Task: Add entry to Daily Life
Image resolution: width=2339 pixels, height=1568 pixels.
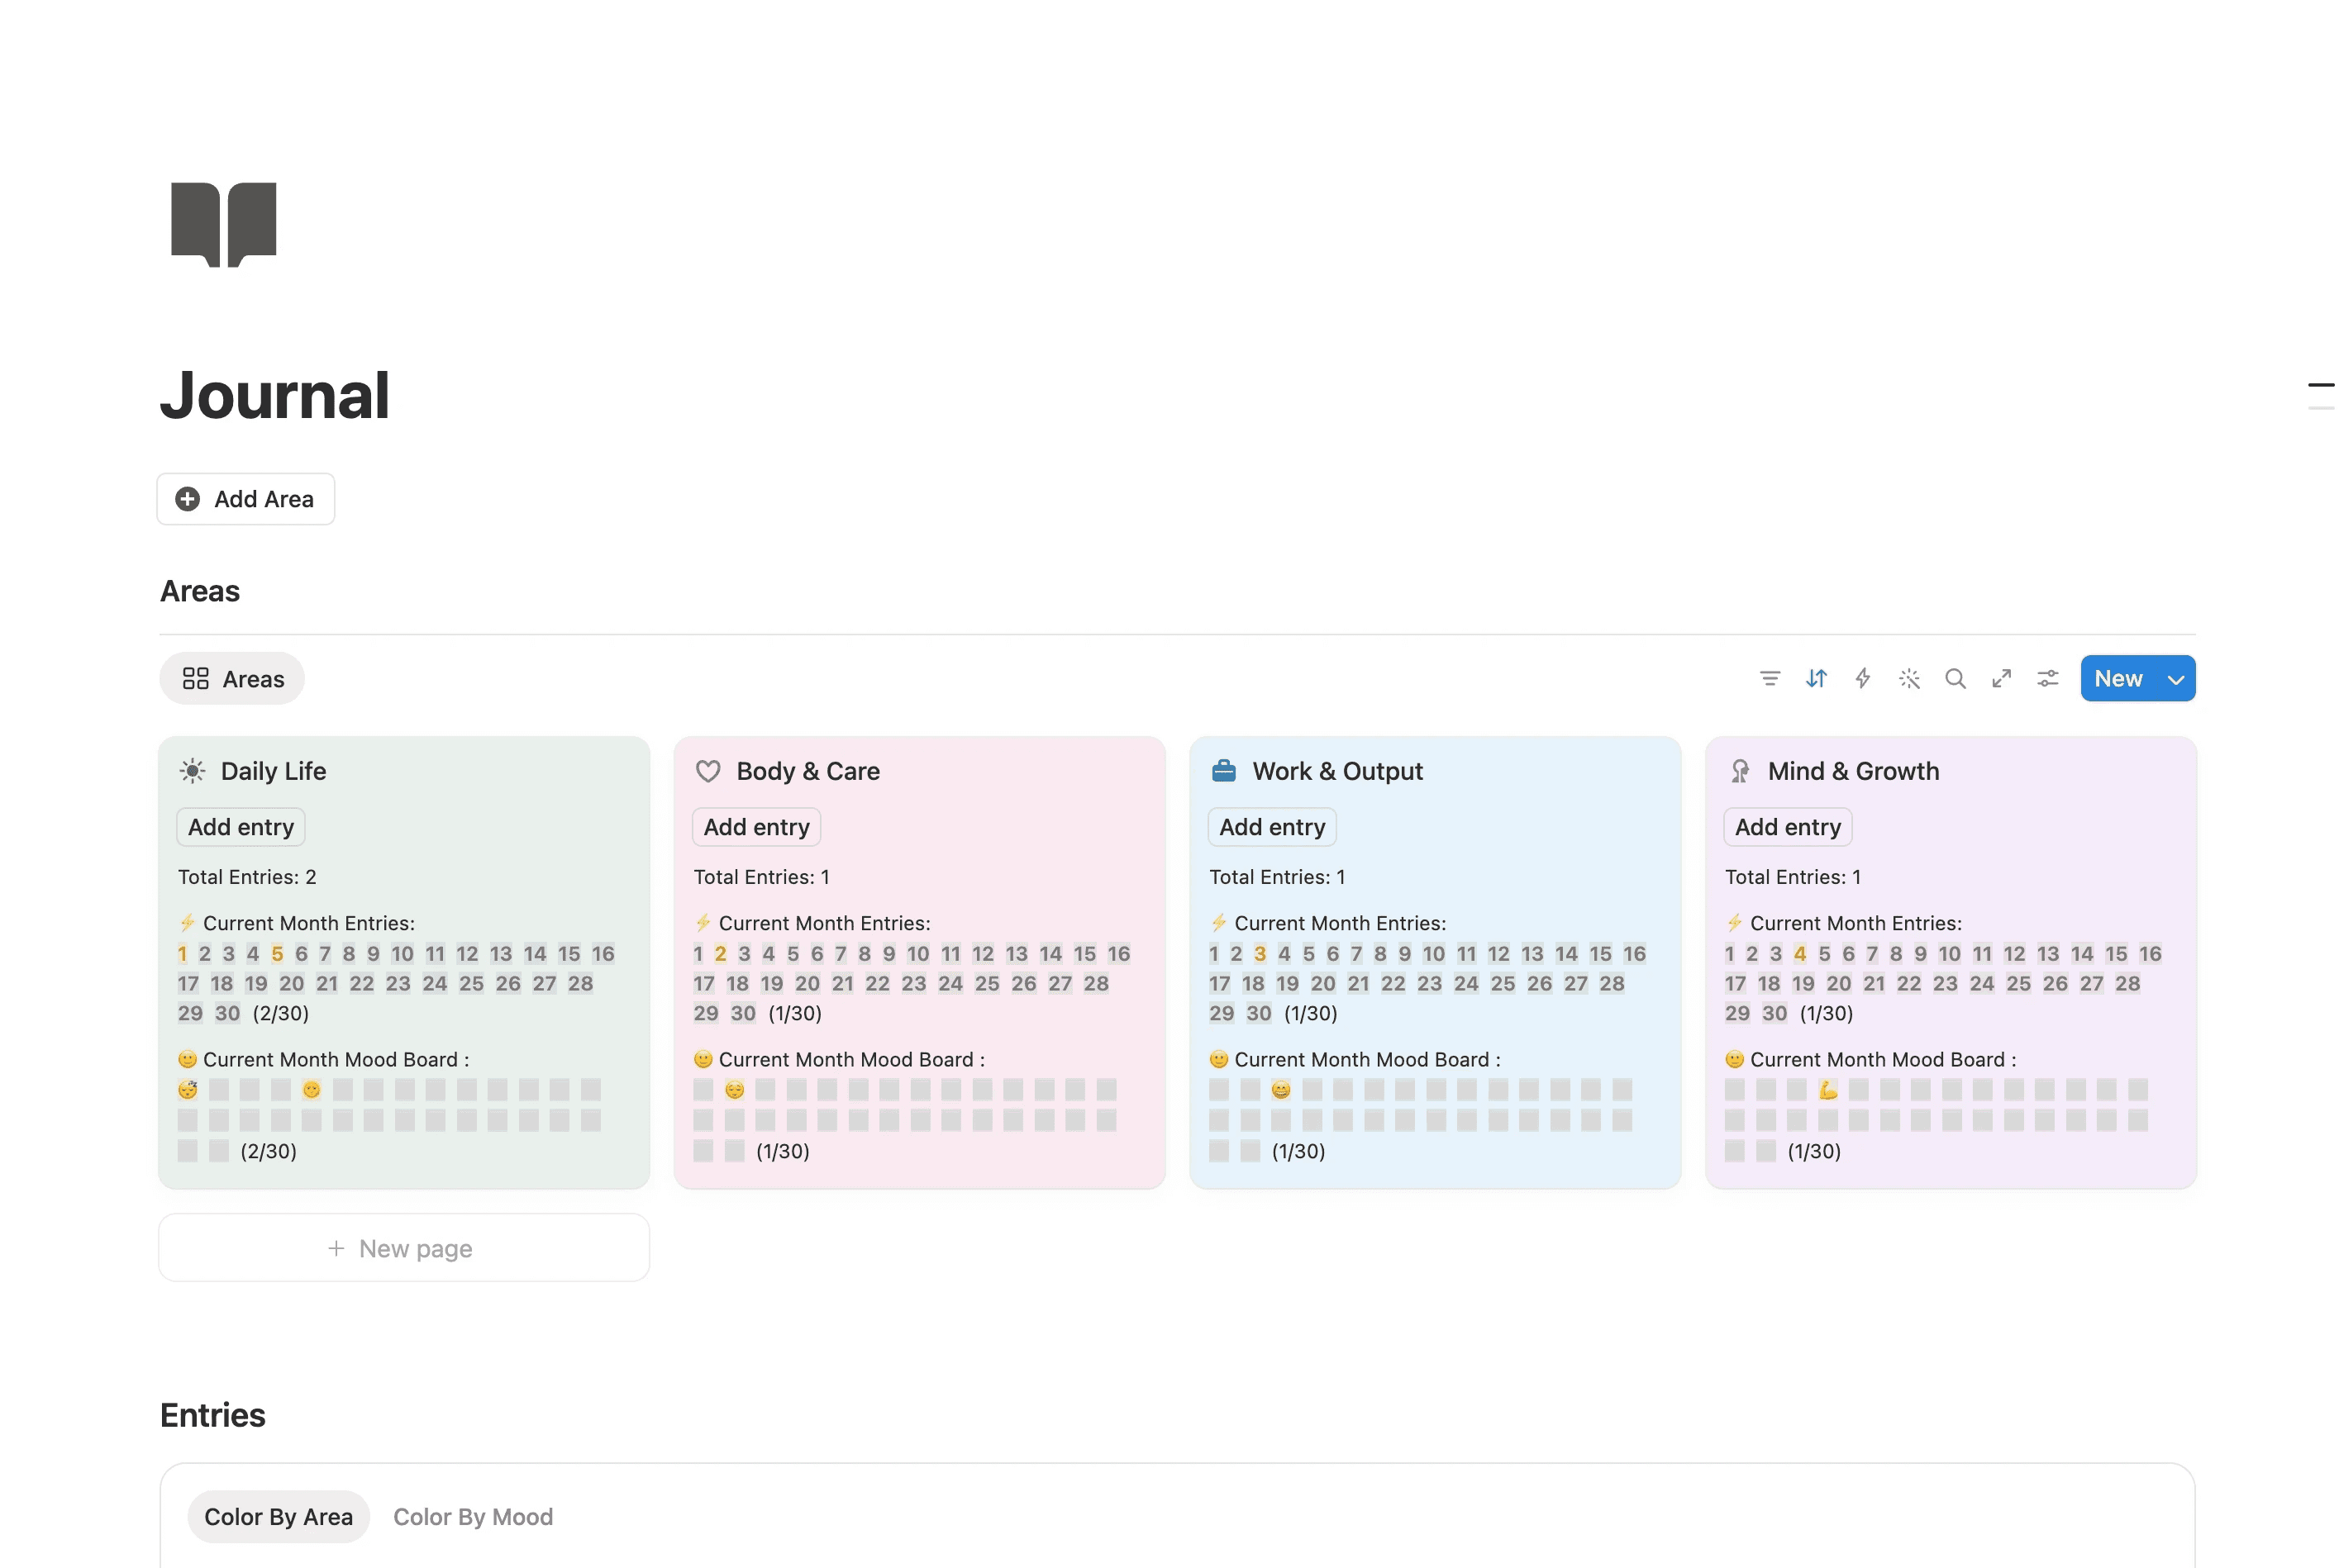Action: [241, 827]
